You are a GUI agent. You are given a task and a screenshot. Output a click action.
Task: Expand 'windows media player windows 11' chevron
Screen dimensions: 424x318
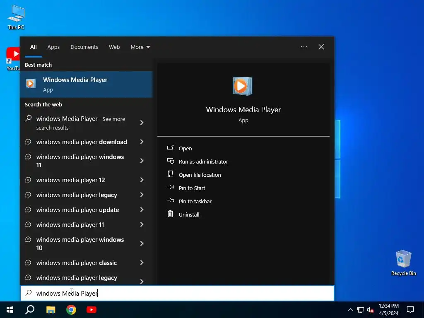[142, 161]
